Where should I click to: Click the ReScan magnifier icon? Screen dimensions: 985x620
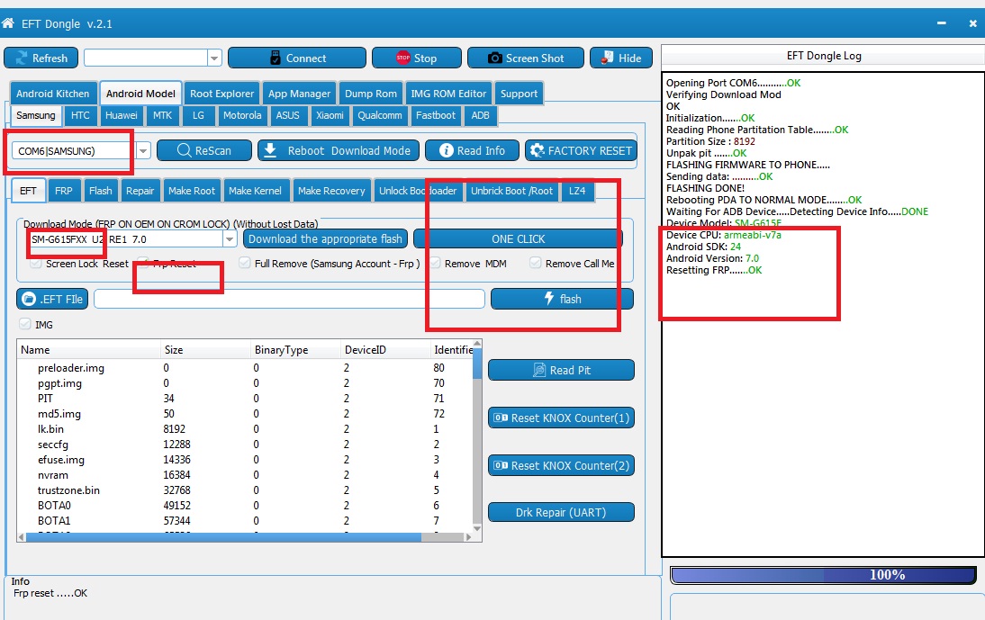coord(184,150)
